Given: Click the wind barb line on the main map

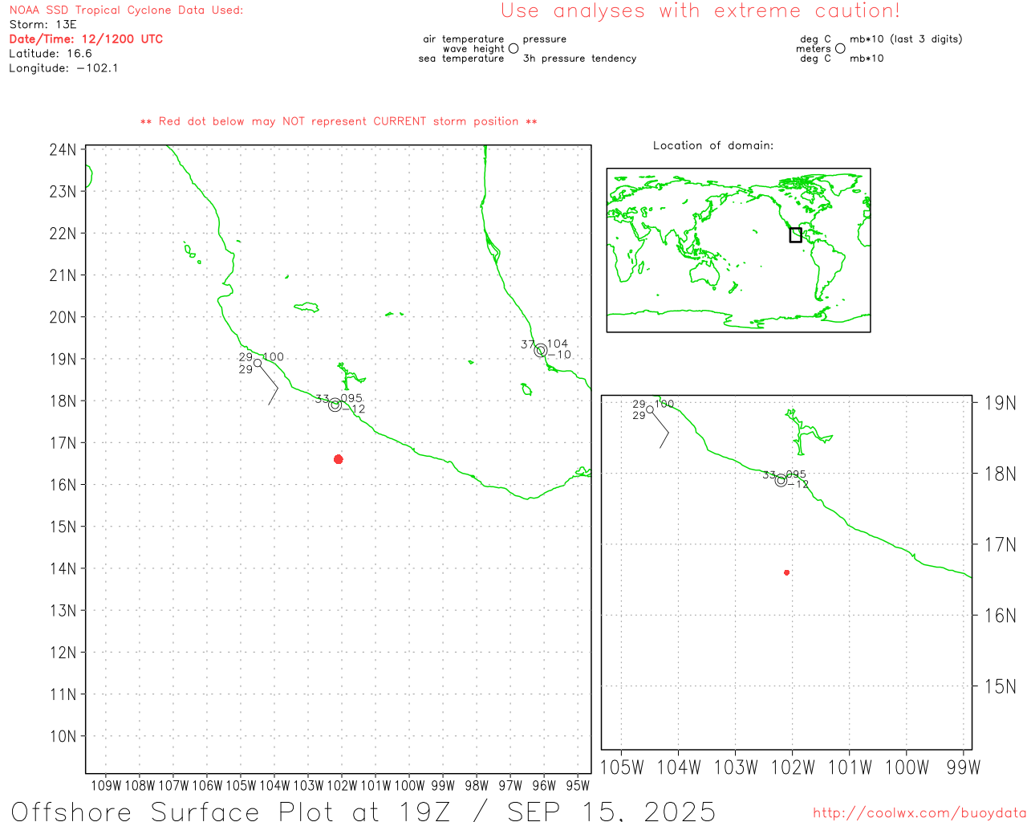Looking at the screenshot, I should [x=270, y=385].
